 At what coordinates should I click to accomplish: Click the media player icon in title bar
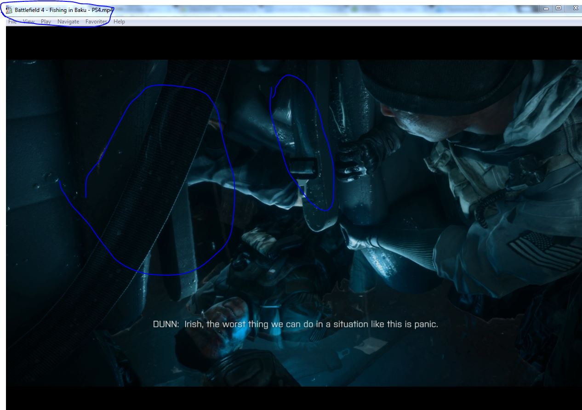point(9,9)
